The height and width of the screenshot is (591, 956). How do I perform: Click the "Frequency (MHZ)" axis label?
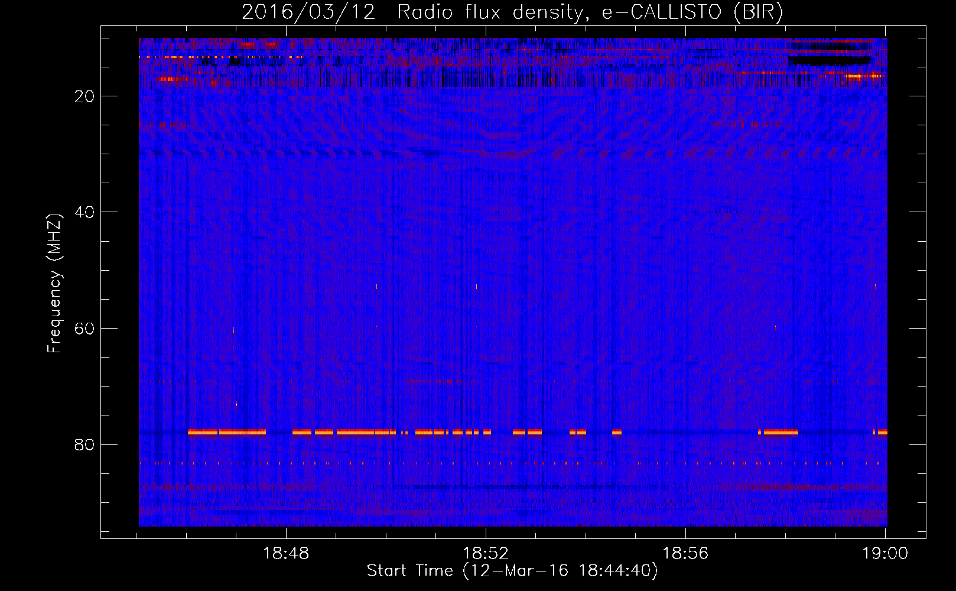tap(54, 284)
